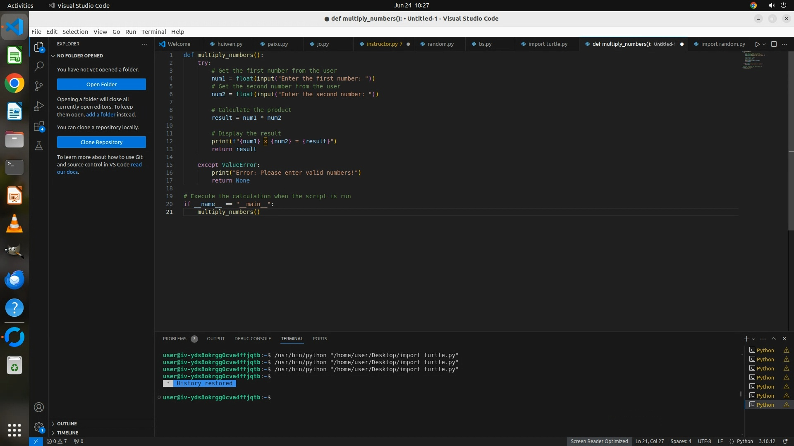This screenshot has width=794, height=446.
Task: Click the code minimap preview
Action: [x=753, y=60]
